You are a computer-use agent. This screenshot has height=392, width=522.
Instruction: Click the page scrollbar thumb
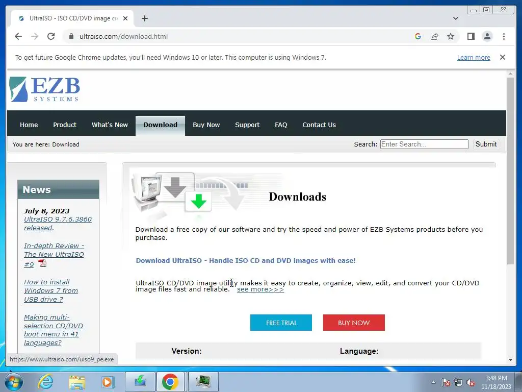coord(510,170)
